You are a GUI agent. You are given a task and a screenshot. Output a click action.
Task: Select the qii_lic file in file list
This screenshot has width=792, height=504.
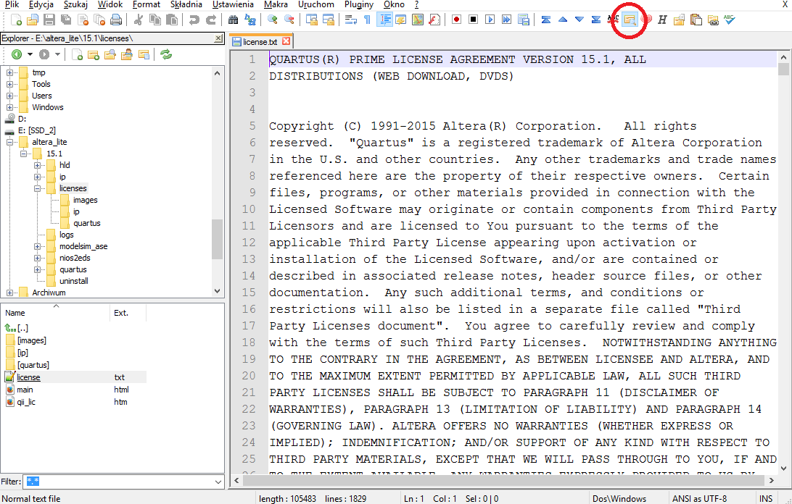28,402
